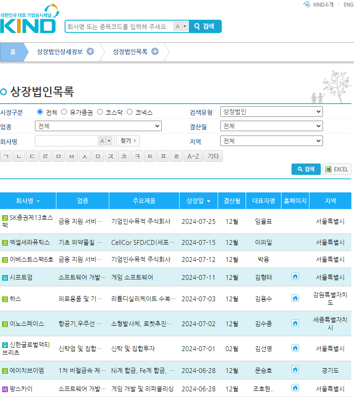Open 엑셀세라퓨틱스 company link

(30, 242)
